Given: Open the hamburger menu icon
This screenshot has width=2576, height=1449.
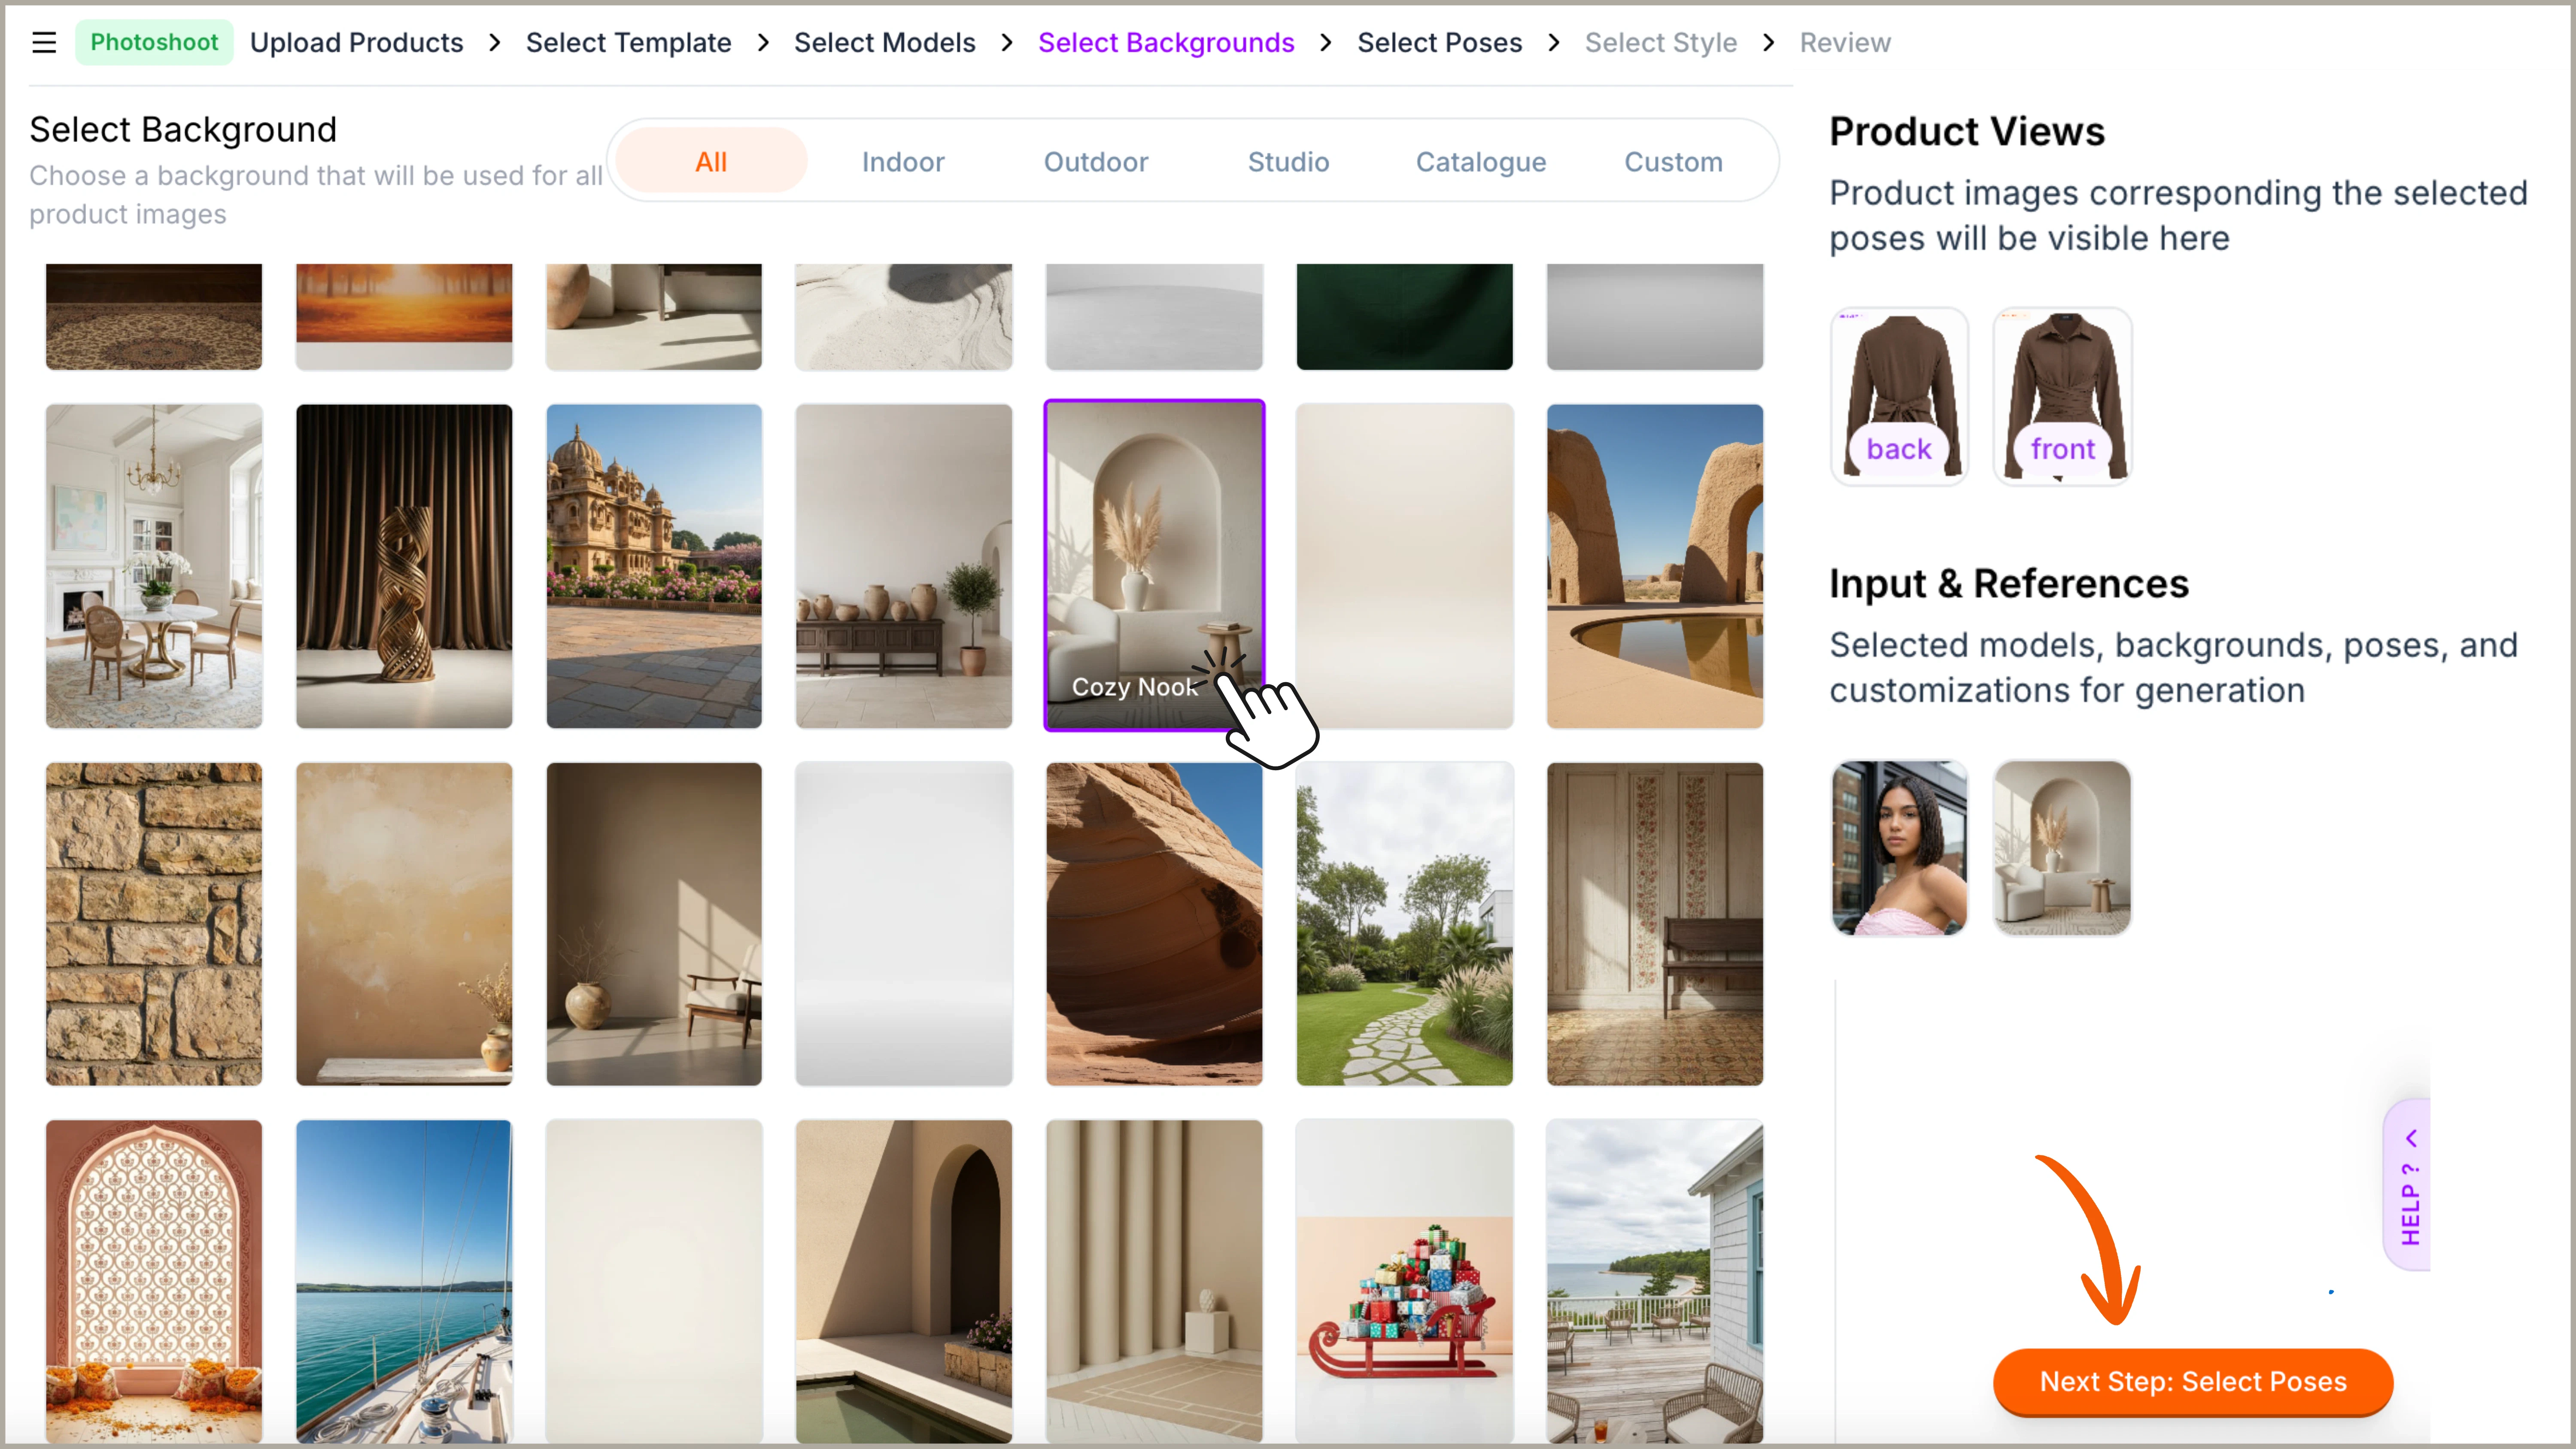Looking at the screenshot, I should coord(43,42).
